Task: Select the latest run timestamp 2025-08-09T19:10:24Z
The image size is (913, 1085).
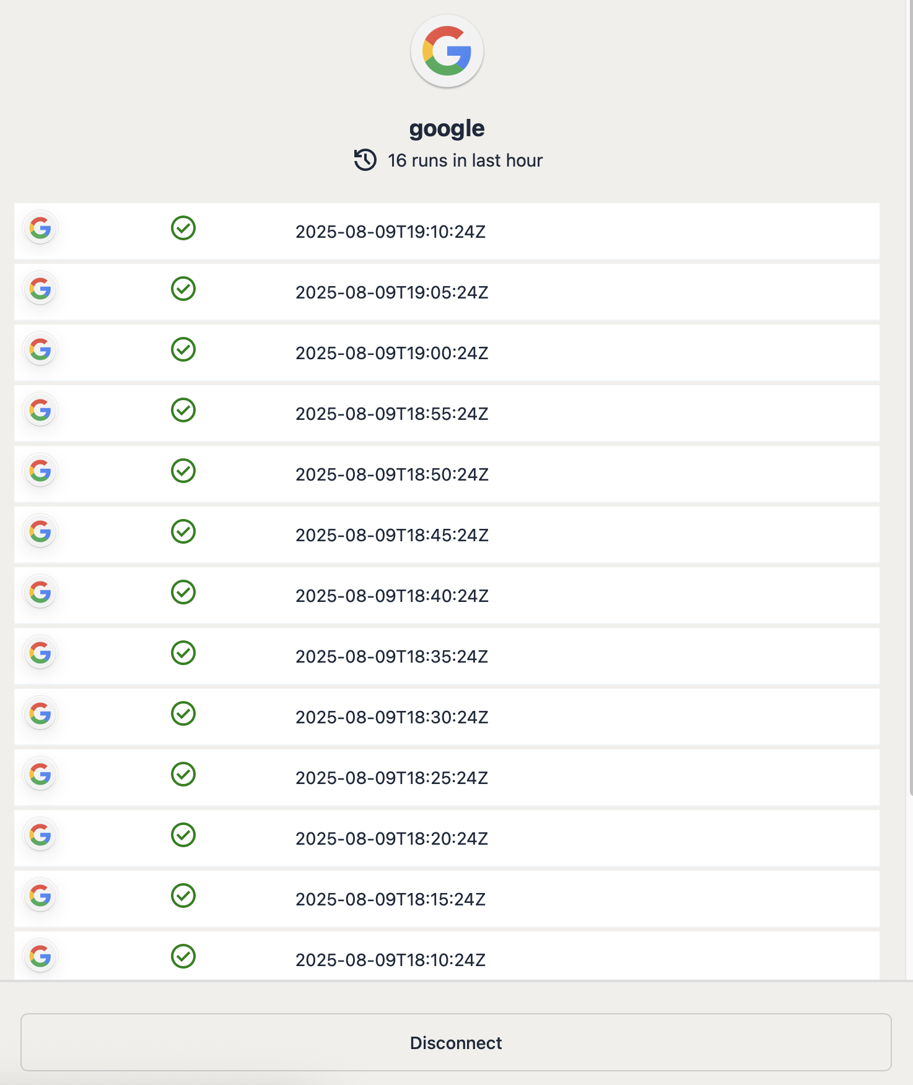Action: (390, 232)
